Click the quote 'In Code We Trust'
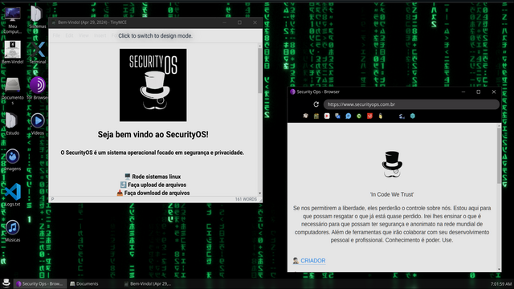The width and height of the screenshot is (514, 289). [x=392, y=194]
